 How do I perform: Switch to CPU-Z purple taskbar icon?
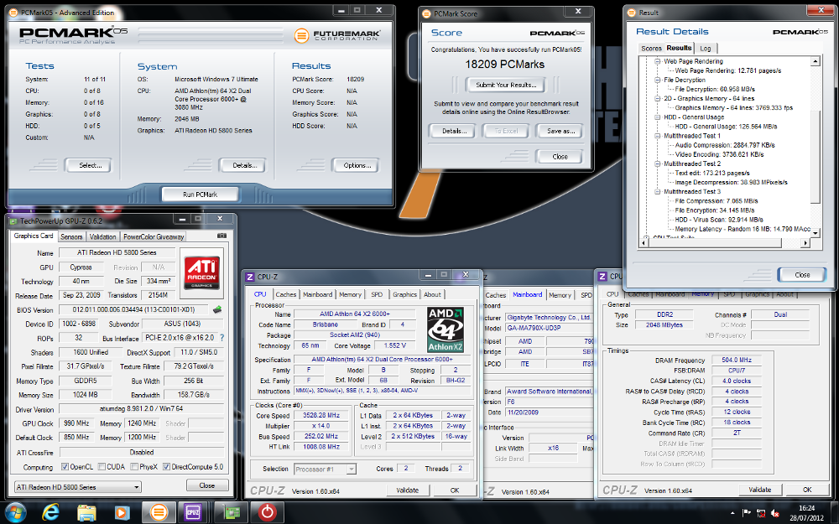(x=193, y=513)
